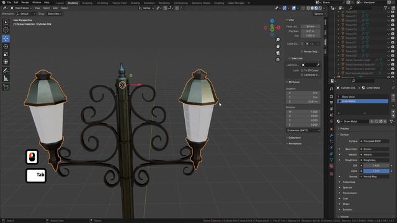Click the blue Z axis gizmo ball
The height and width of the screenshot is (223, 397).
[x=272, y=21]
